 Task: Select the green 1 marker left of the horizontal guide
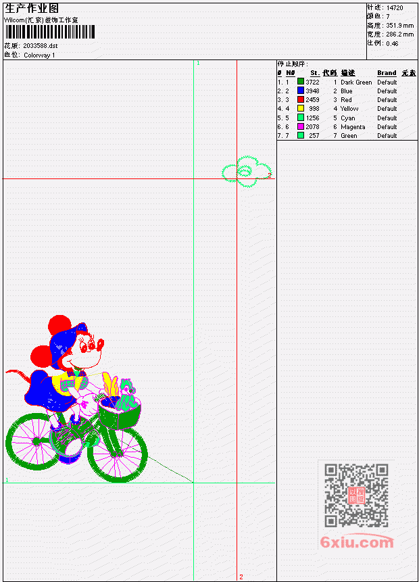7,480
